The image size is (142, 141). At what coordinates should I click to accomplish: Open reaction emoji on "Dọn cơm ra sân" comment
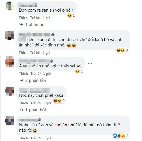pyautogui.click(x=71, y=16)
